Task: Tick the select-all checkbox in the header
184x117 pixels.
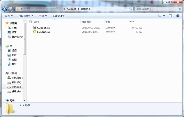Action: (30, 22)
